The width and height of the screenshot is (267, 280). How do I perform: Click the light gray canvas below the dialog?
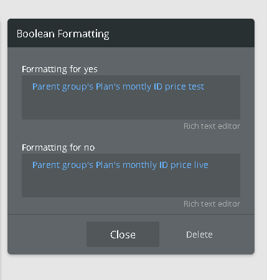[133, 269]
